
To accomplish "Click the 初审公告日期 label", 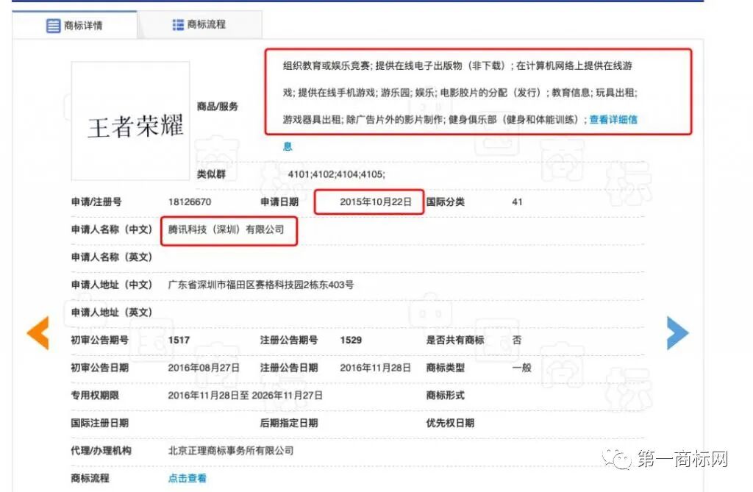I will 100,368.
